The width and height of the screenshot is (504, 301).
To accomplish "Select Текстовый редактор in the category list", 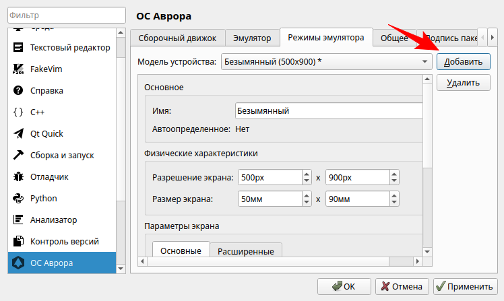I will pyautogui.click(x=62, y=47).
